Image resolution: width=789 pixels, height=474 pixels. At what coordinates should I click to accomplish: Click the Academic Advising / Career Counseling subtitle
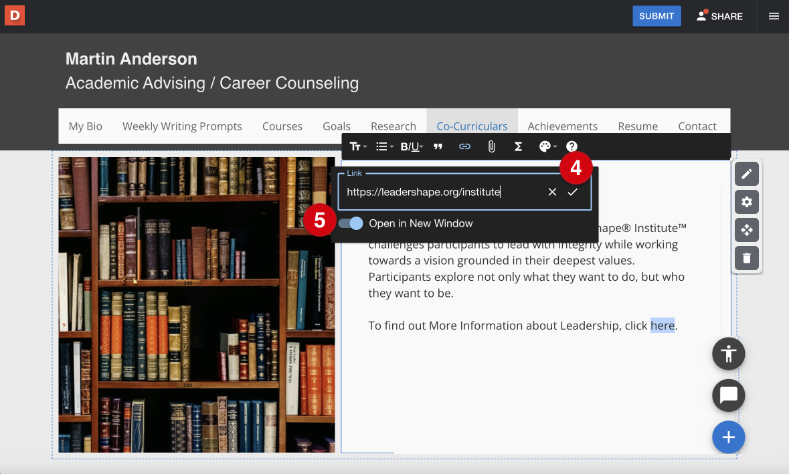coord(212,83)
